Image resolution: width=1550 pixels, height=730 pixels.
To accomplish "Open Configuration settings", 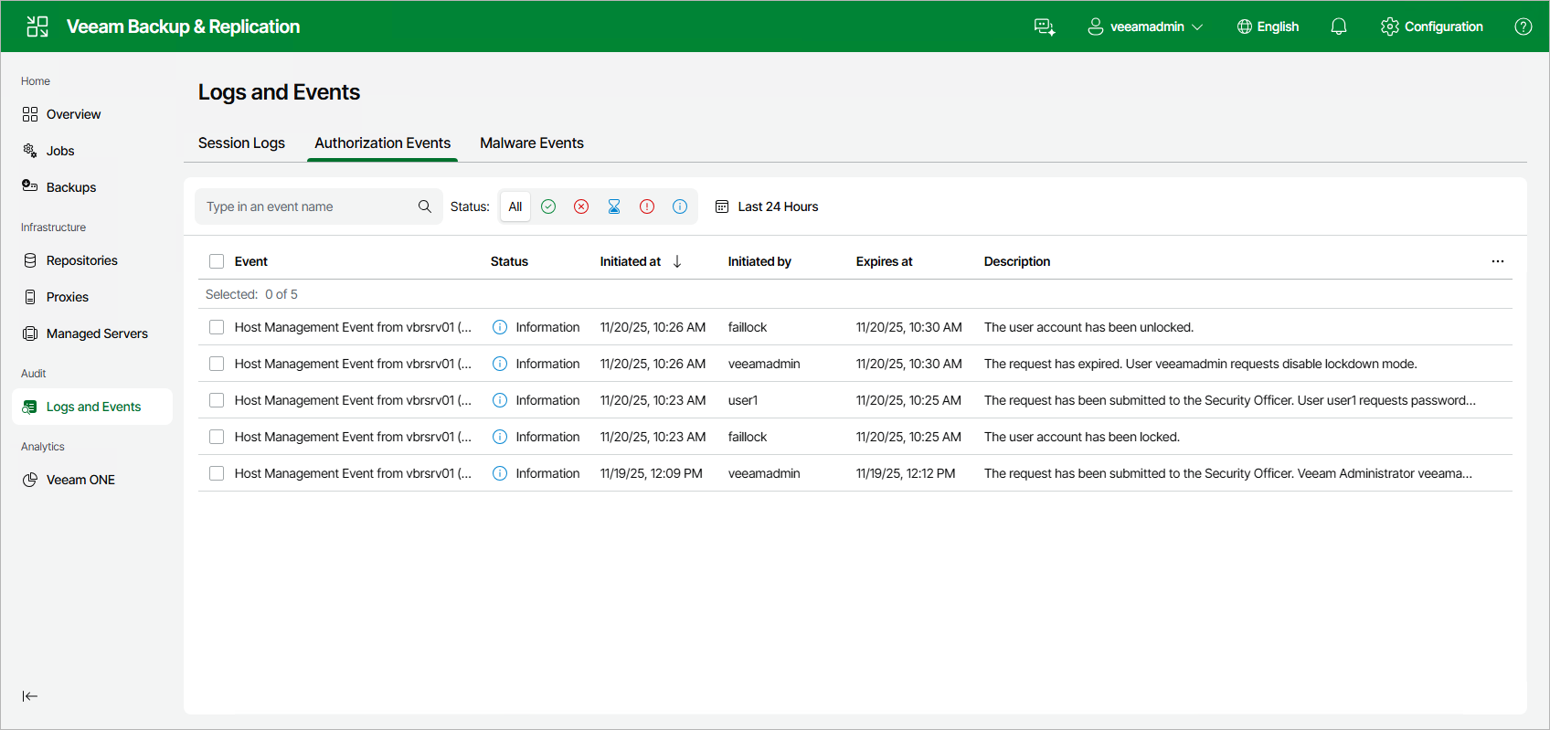I will [x=1432, y=26].
